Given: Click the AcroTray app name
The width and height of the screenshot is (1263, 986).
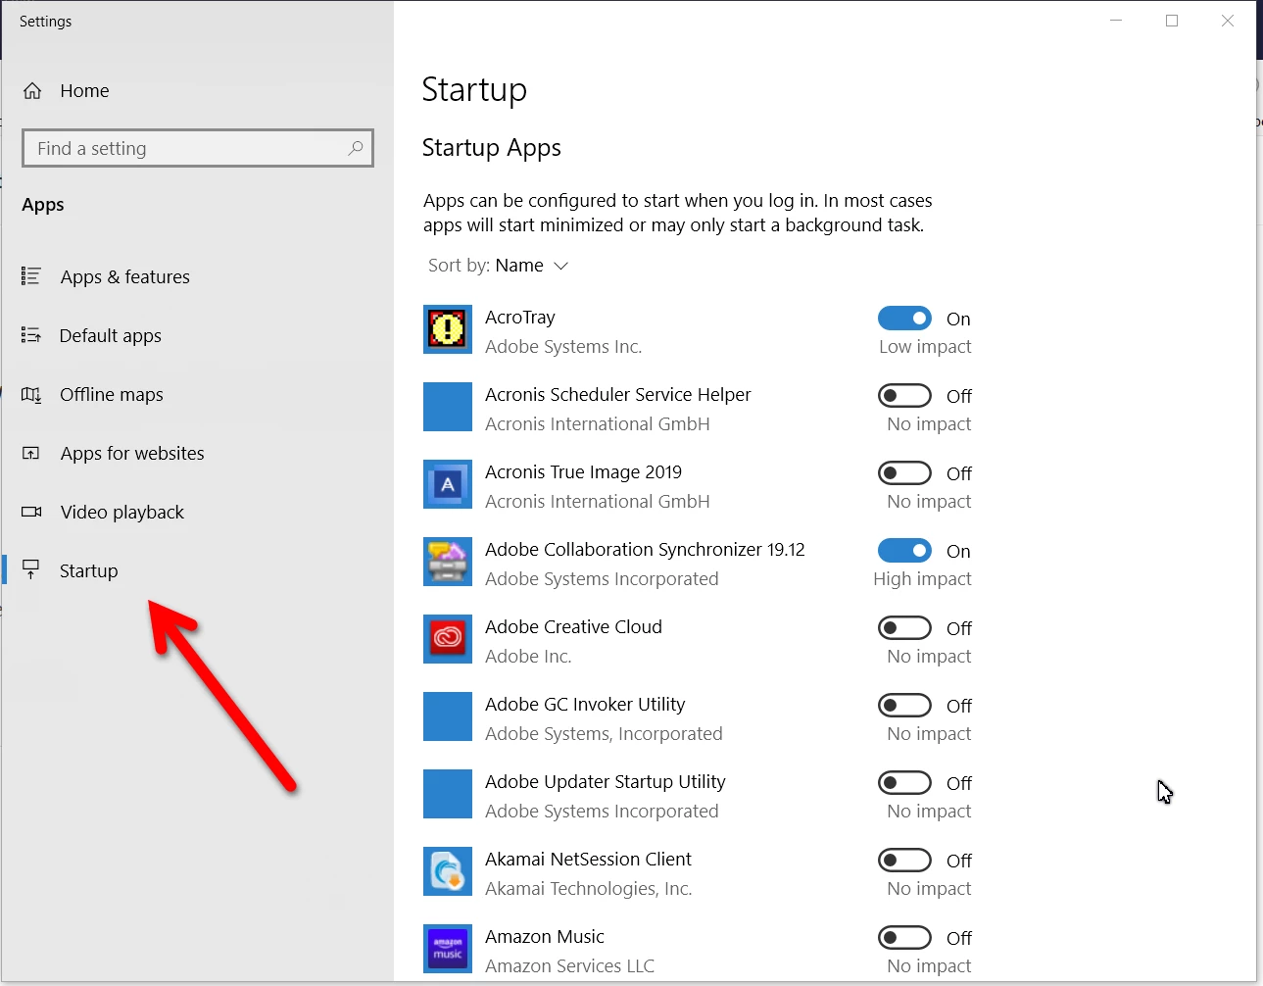Looking at the screenshot, I should 520,318.
